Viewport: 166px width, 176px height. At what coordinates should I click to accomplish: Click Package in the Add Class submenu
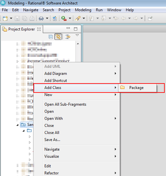[x=137, y=88]
